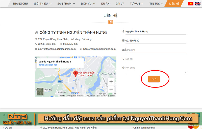This screenshot has height=129, width=202.
Task: Open footer Chính sách bảo mật link
Action: click(144, 127)
